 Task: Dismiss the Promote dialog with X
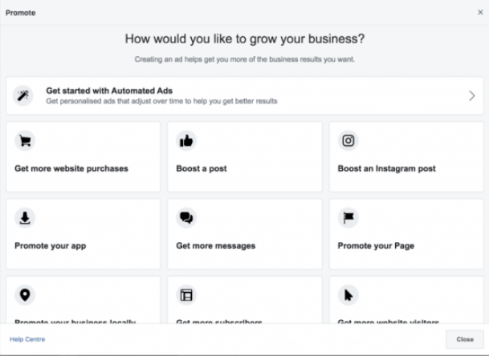tap(480, 13)
